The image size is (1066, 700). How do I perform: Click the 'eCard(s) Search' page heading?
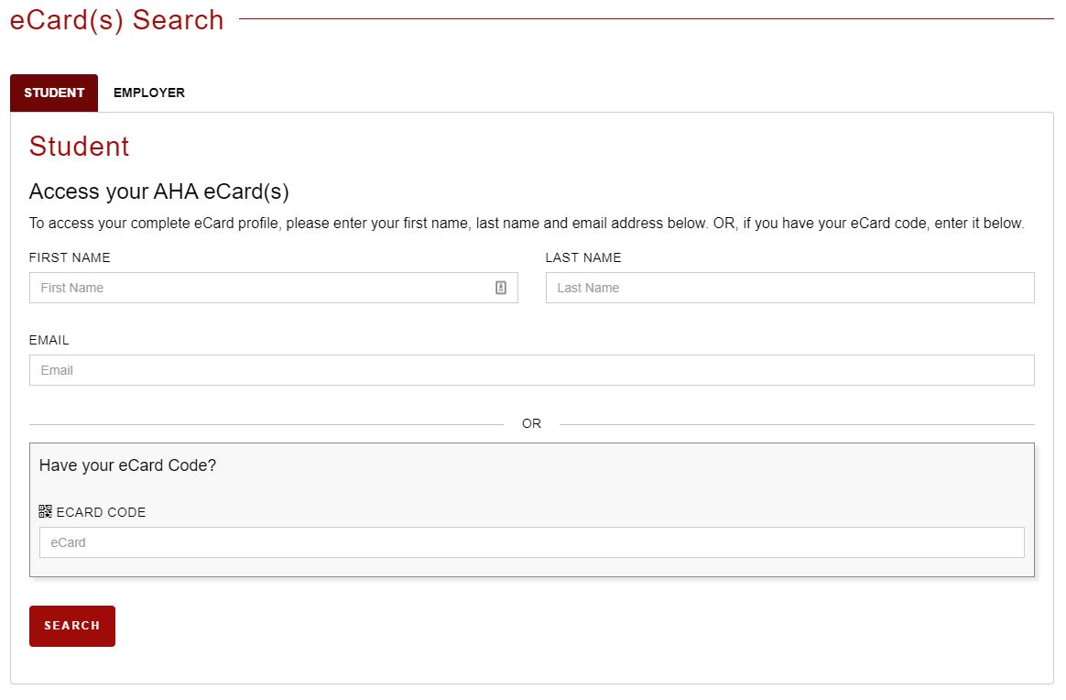[117, 20]
